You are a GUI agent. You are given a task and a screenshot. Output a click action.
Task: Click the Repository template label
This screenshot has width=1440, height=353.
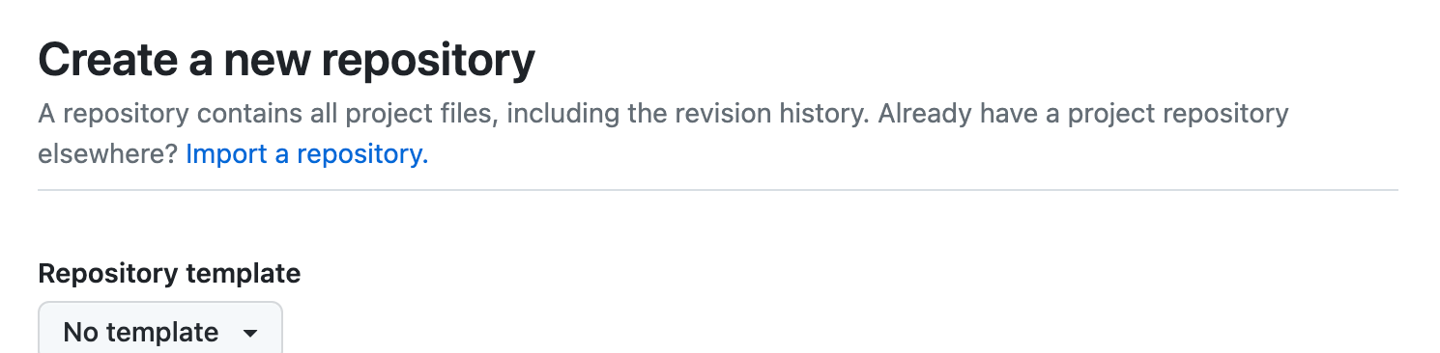pos(169,274)
